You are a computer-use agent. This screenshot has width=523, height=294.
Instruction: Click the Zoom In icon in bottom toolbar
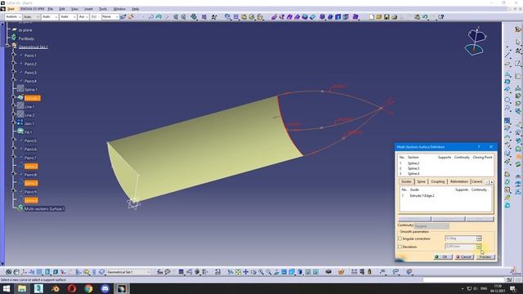[x=261, y=272]
